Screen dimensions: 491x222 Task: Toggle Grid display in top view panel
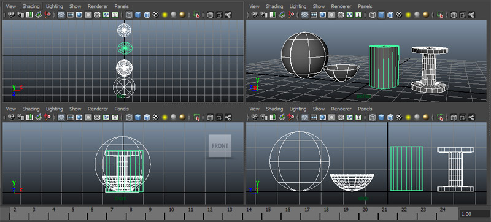(61, 15)
